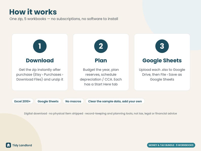
Task: Click the Plan card title
Action: [x=101, y=61]
